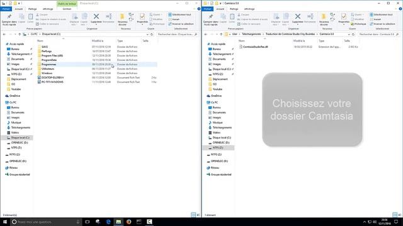This screenshot has width=403, height=226.
Task: Collapse the ribbon in Camtasia window
Action: click(397, 9)
